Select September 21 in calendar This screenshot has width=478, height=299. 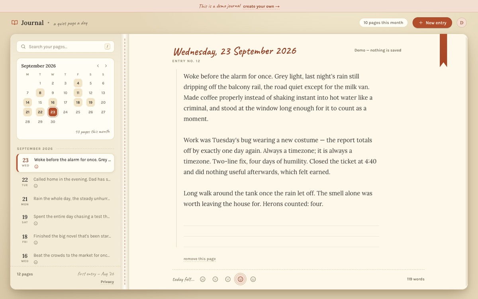pos(27,112)
